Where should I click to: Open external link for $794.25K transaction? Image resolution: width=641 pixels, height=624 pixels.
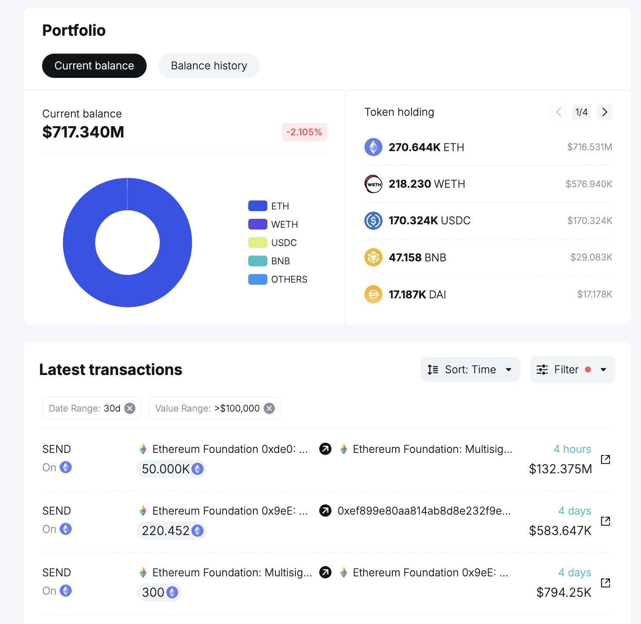point(605,583)
